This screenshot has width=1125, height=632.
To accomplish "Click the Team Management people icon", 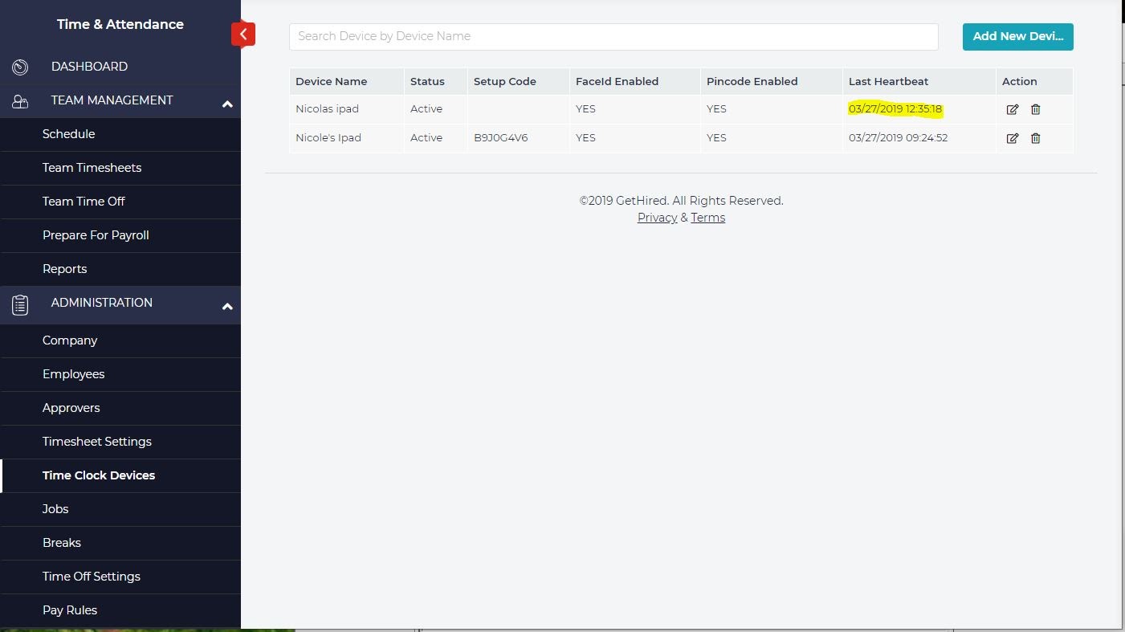I will (20, 101).
